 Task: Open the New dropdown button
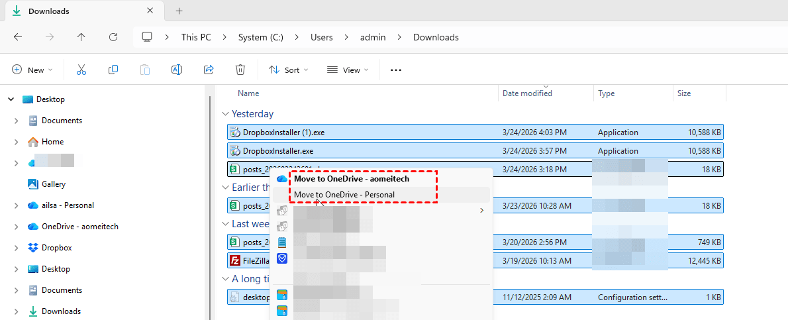(32, 70)
